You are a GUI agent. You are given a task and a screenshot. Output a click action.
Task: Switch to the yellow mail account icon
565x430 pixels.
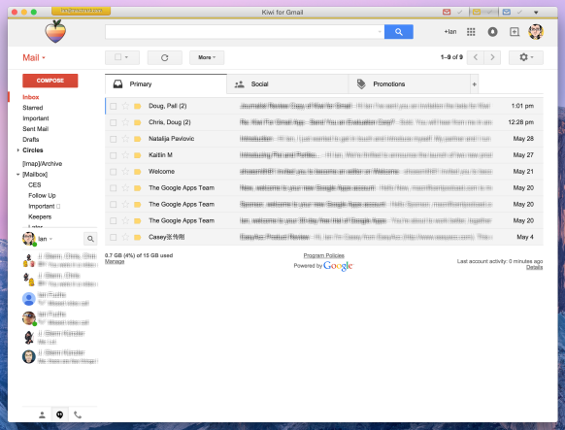tap(477, 12)
